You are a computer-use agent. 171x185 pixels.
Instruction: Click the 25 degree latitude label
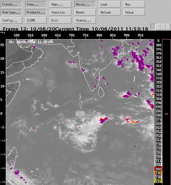tap(2, 45)
